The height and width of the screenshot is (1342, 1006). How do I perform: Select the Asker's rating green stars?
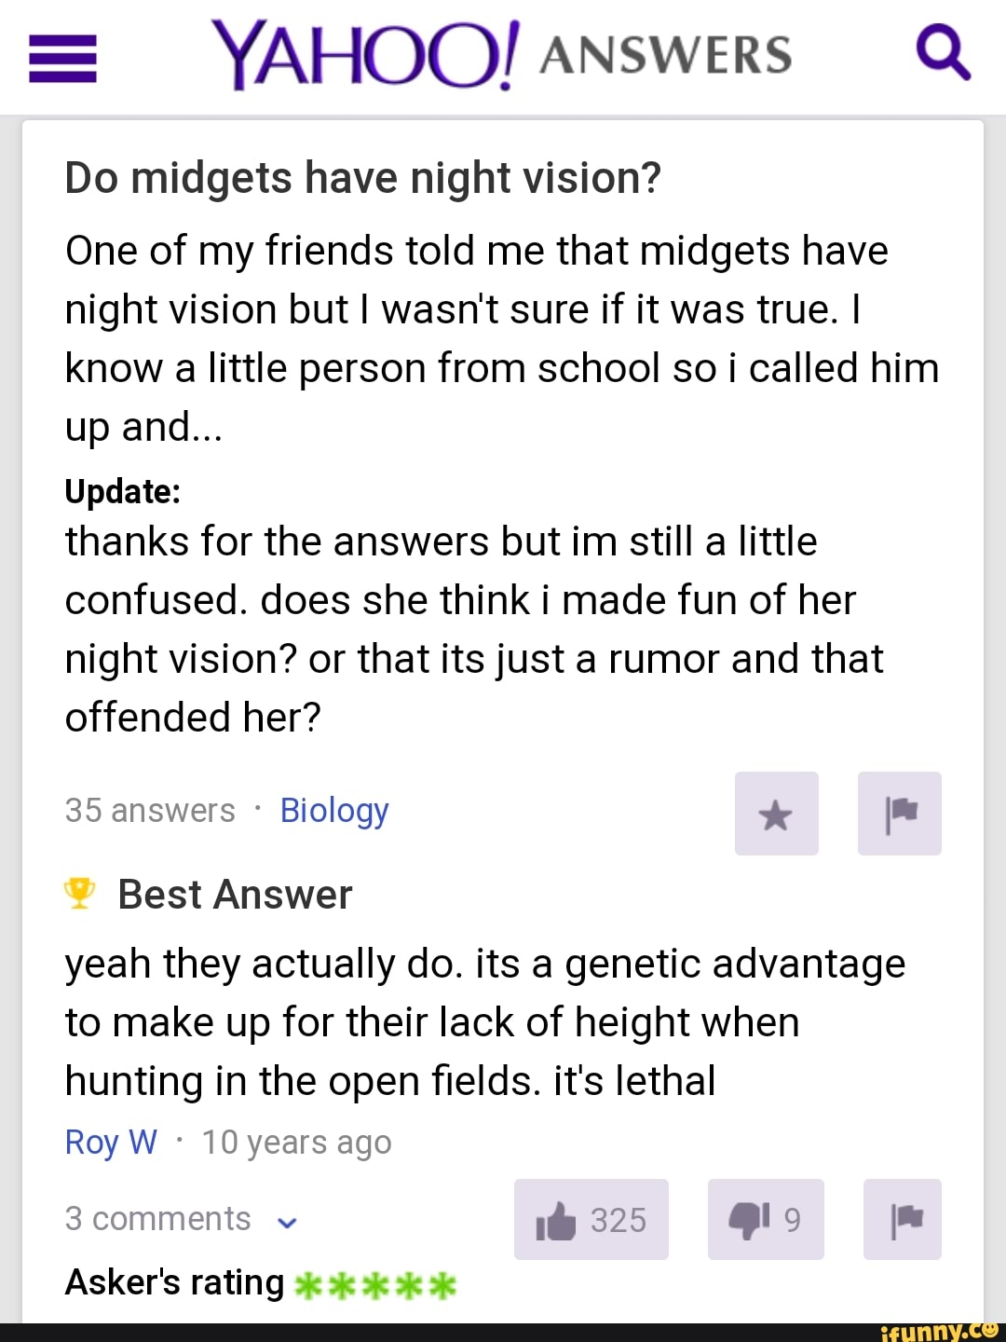[375, 1286]
